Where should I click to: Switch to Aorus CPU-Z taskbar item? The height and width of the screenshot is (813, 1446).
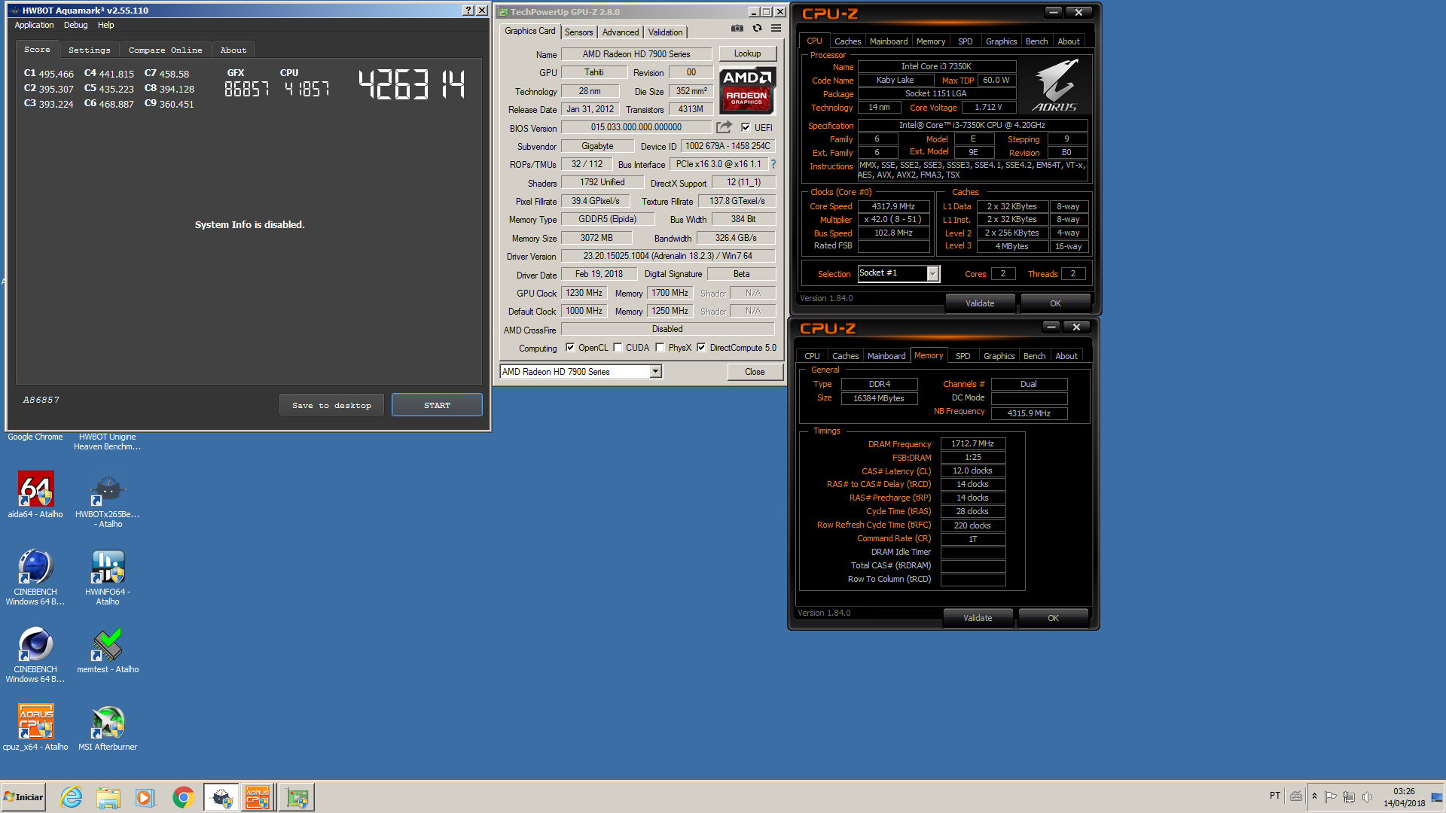(x=258, y=797)
